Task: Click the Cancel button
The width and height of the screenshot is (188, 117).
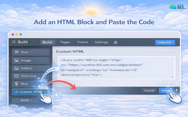Action: (x=149, y=90)
